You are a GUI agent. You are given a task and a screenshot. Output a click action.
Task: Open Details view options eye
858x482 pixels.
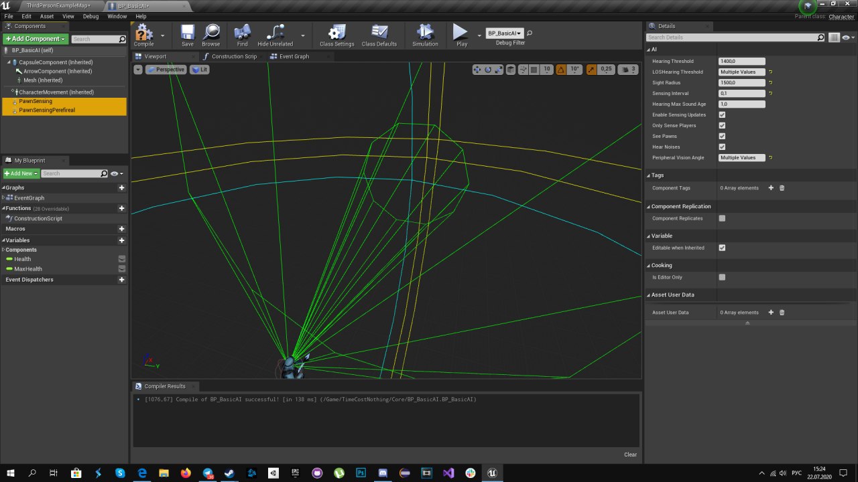[848, 37]
